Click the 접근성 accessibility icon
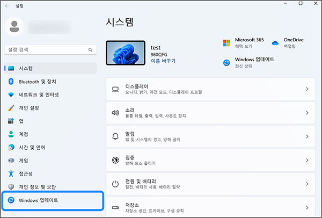The image size is (322, 218). click(x=11, y=173)
